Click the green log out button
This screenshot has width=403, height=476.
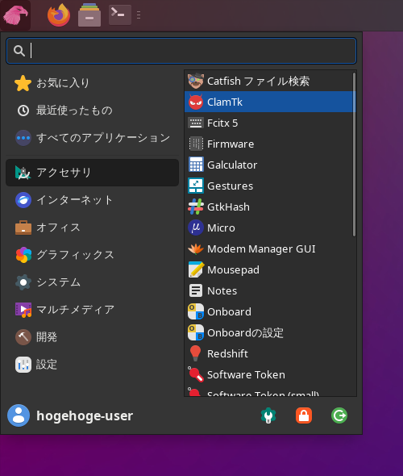point(339,415)
